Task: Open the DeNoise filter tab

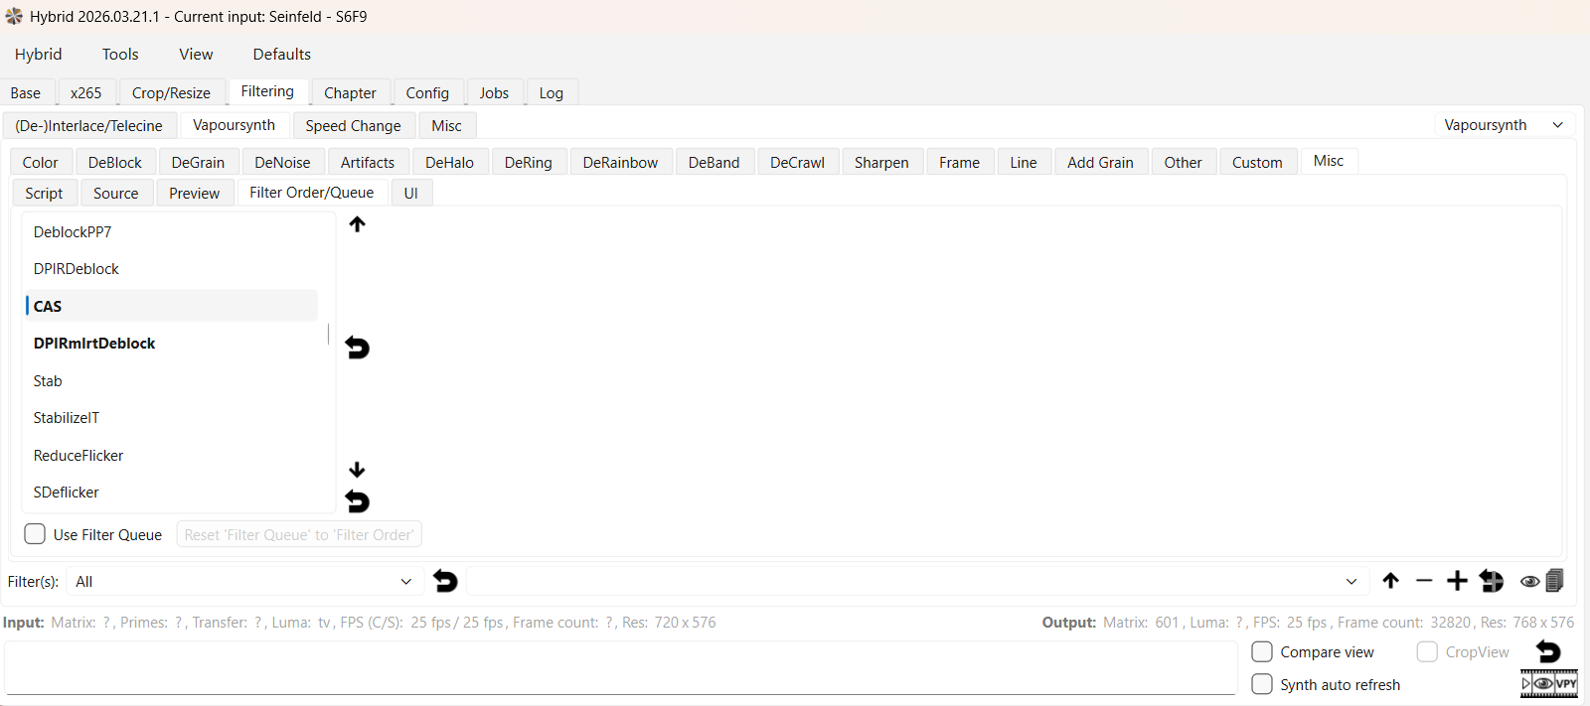Action: pyautogui.click(x=282, y=162)
